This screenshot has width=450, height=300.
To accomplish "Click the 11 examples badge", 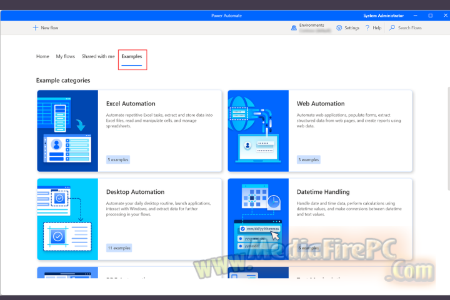I will point(119,248).
